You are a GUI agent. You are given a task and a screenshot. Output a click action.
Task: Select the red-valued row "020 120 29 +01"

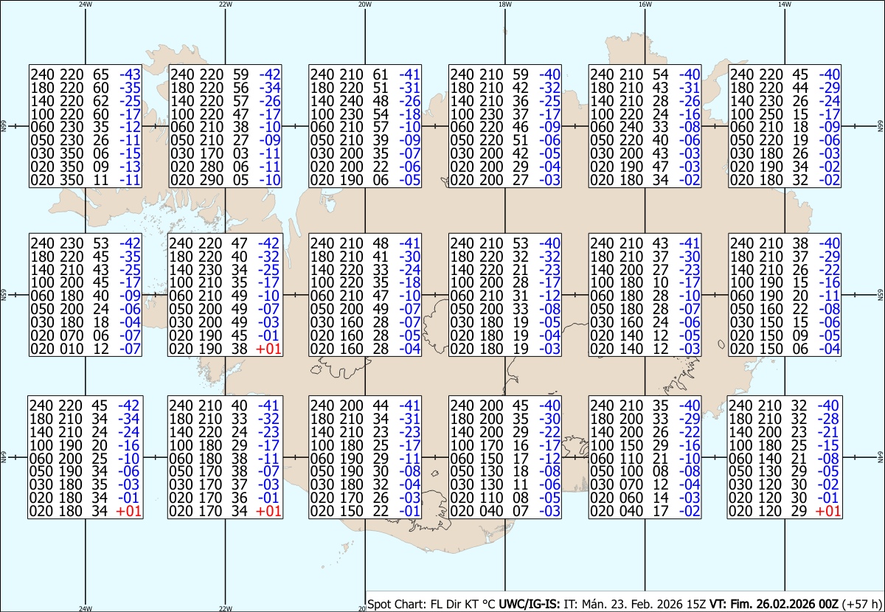(x=784, y=510)
